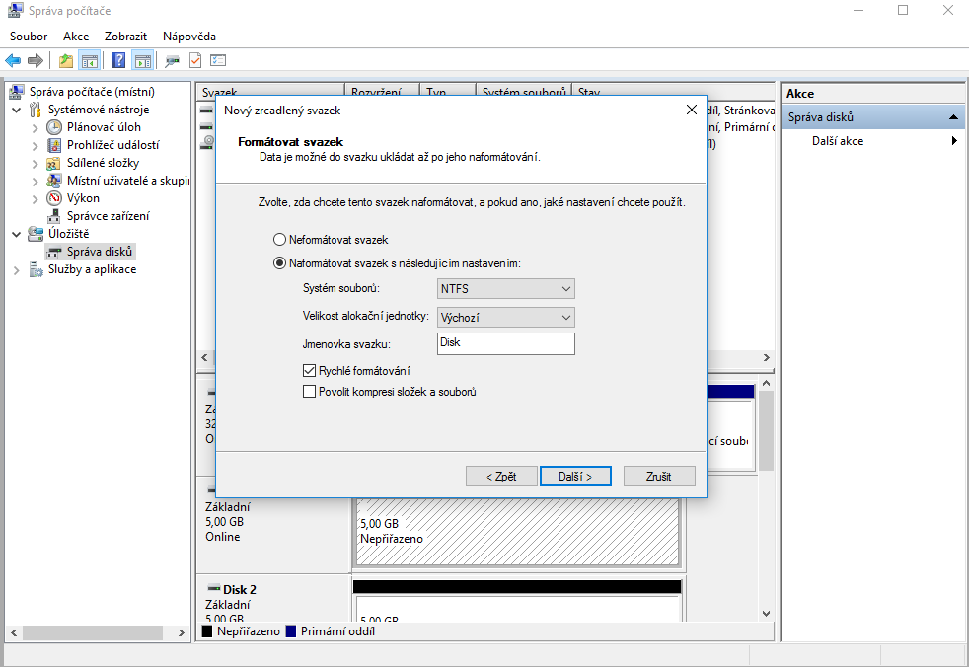Open Správce zařízení in the tree
The width and height of the screenshot is (969, 667).
point(108,216)
